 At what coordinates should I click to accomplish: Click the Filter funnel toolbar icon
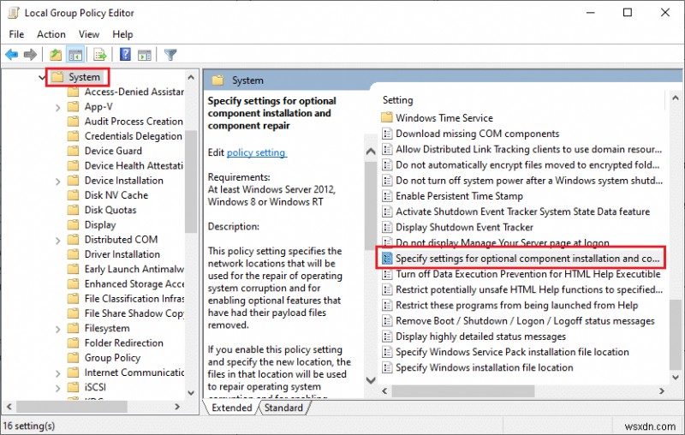tap(170, 55)
